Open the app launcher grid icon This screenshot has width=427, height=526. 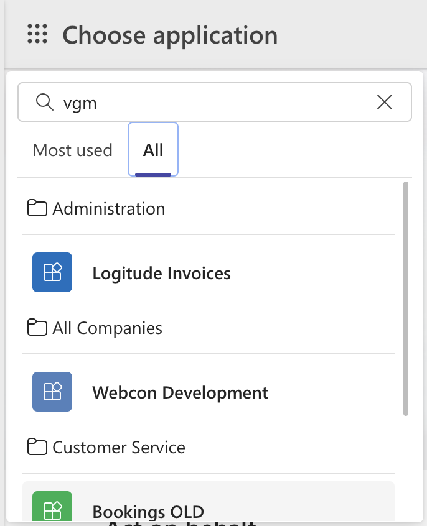point(37,34)
